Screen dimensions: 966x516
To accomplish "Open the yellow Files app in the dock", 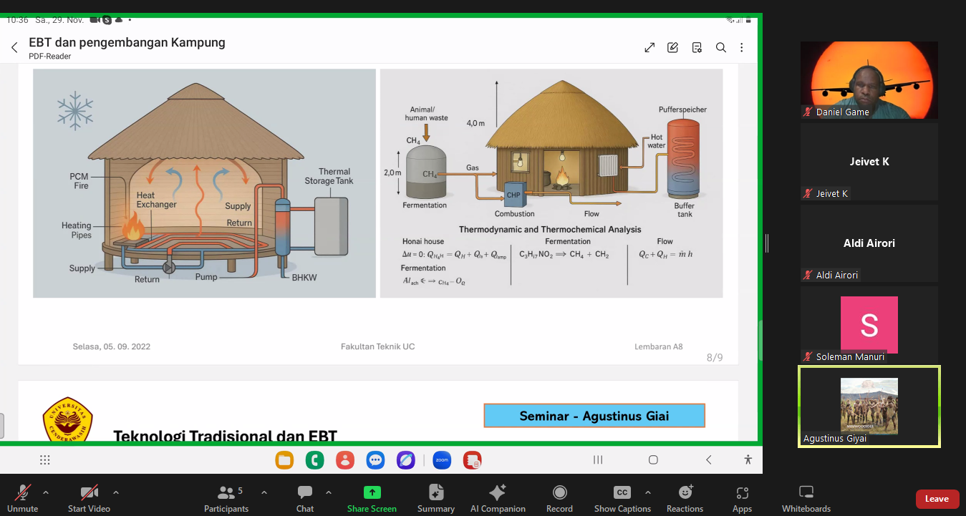I will click(x=284, y=460).
